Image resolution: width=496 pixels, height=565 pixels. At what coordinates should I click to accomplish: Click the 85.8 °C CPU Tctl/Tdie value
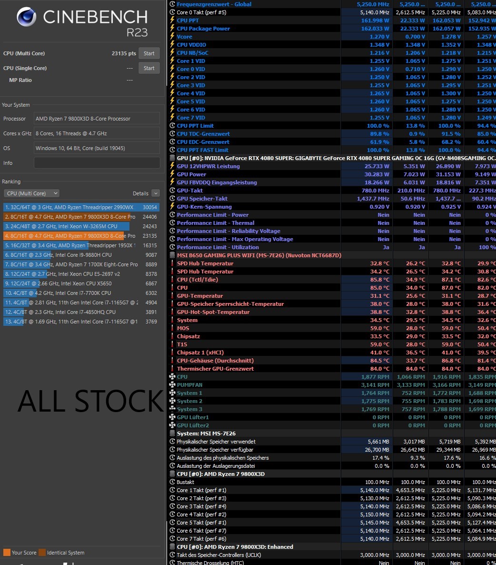tap(380, 280)
